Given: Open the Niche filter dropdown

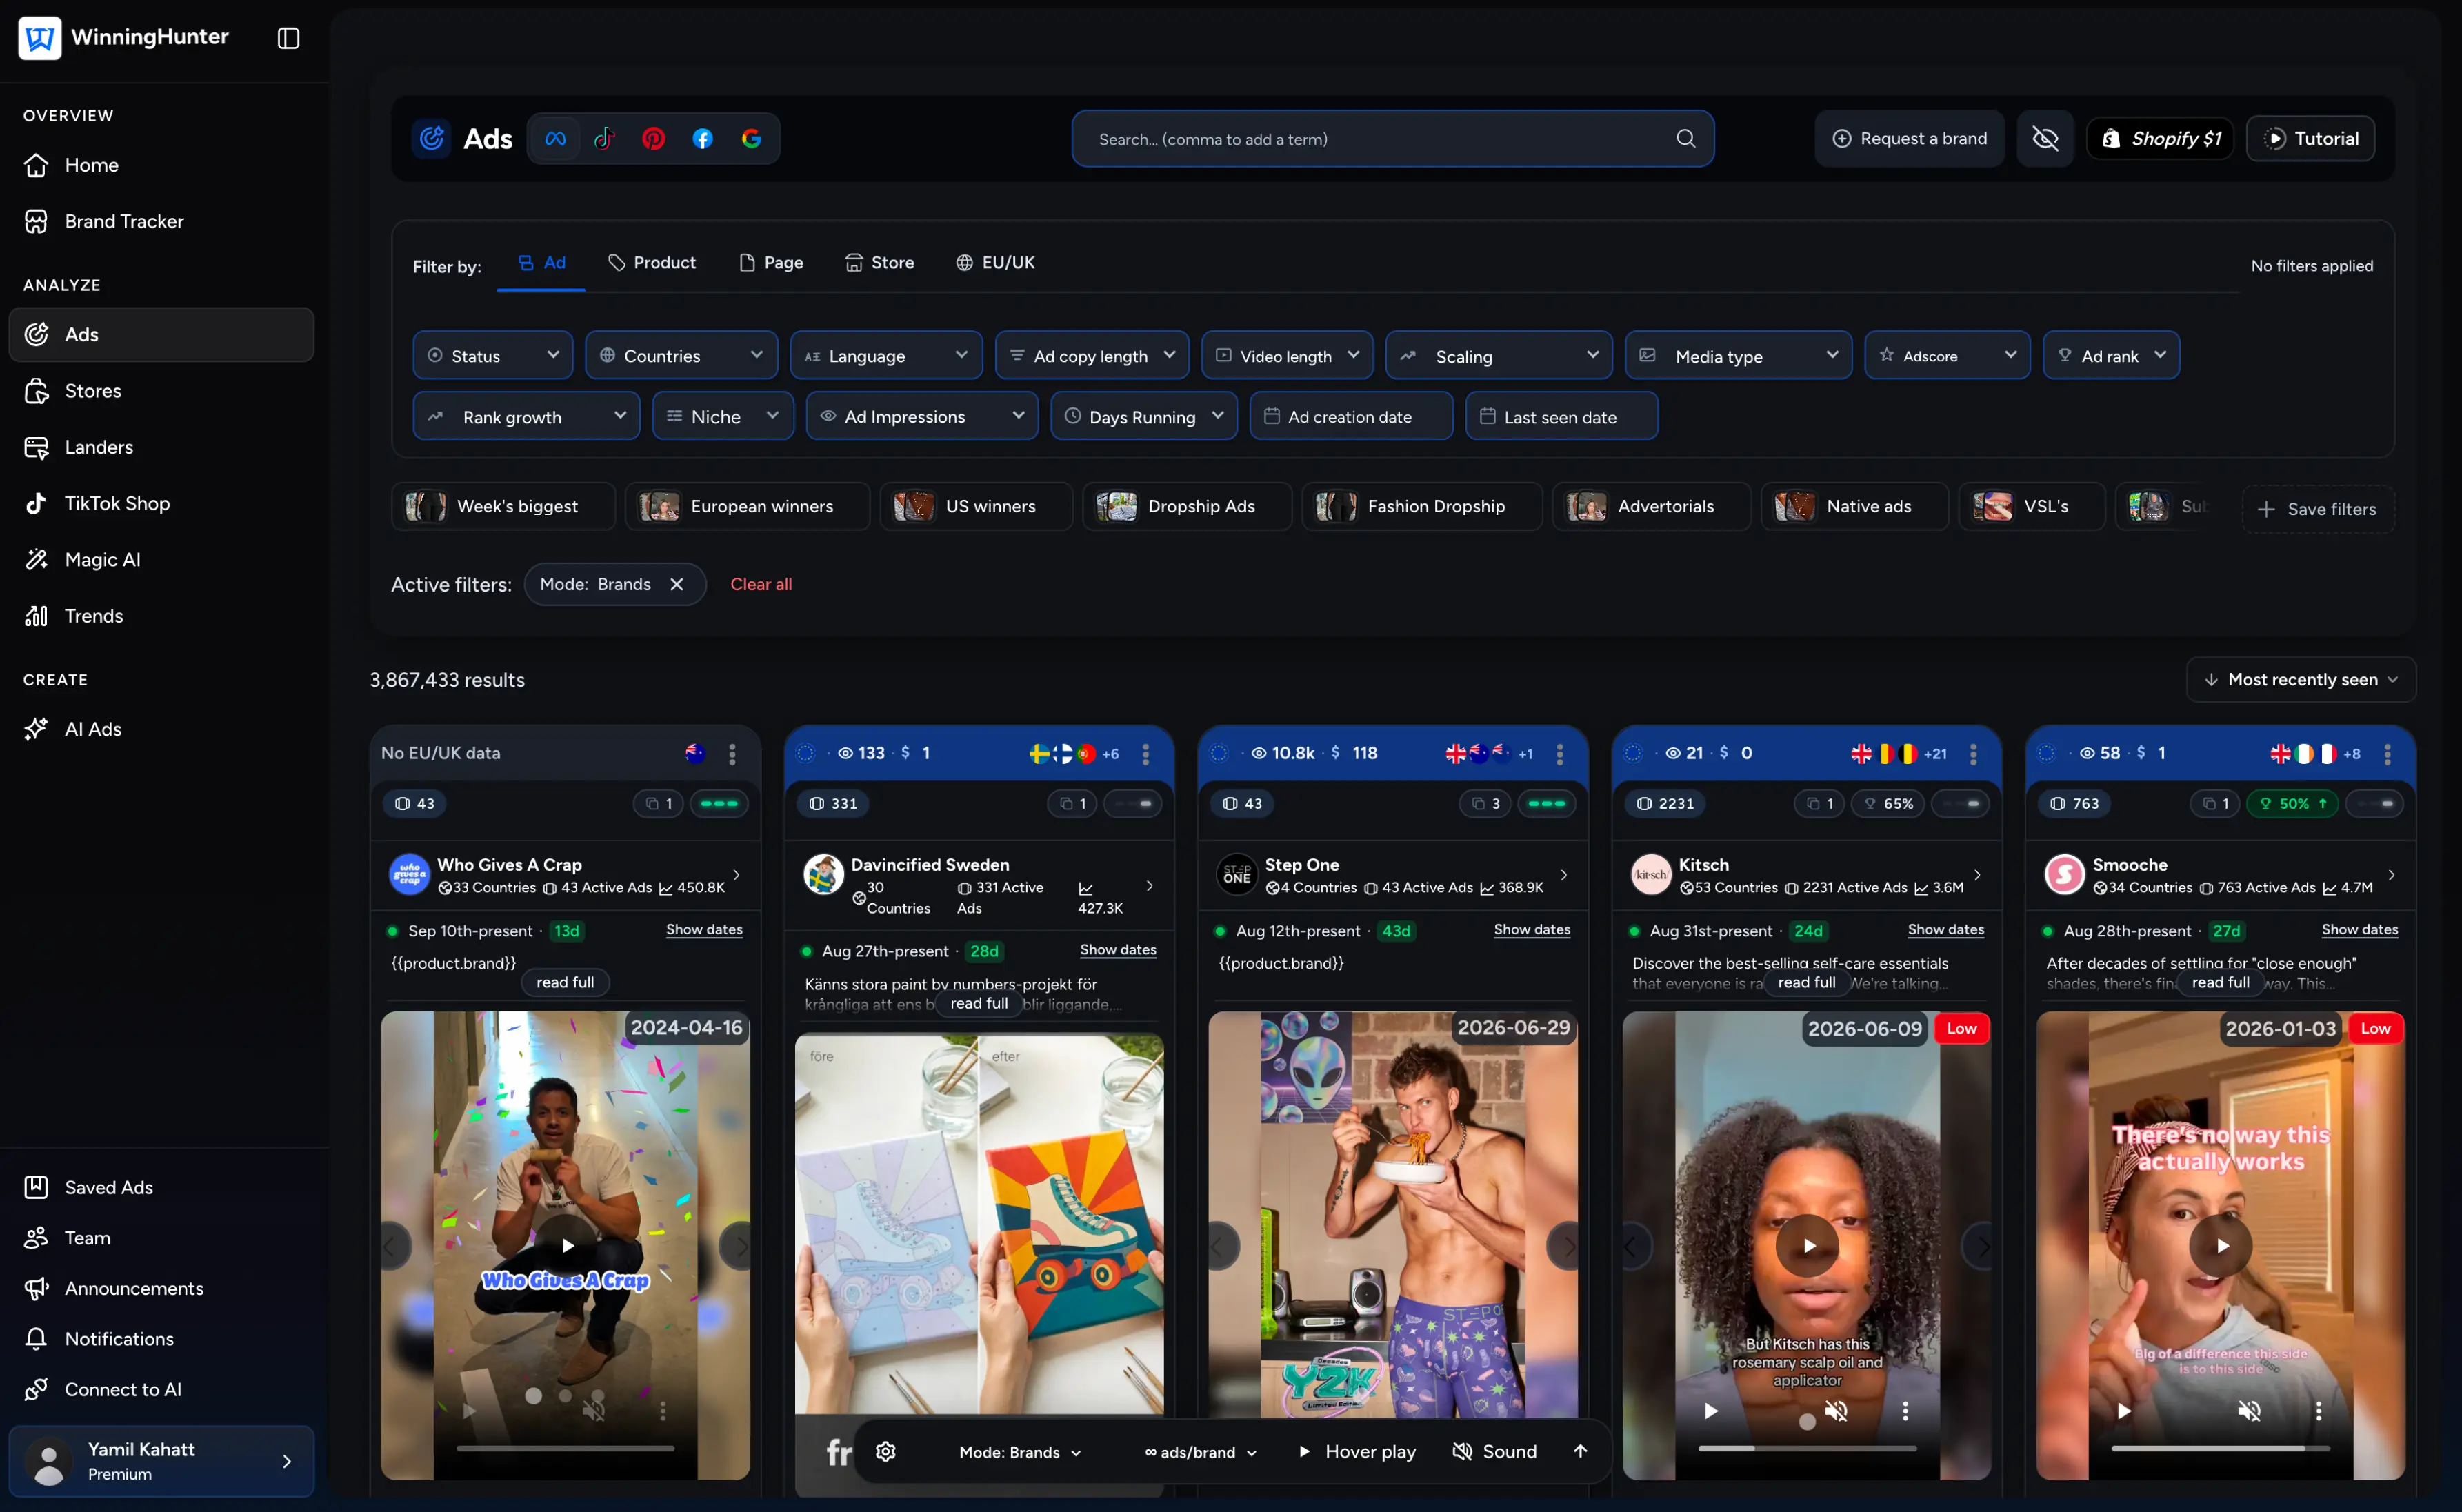Looking at the screenshot, I should [723, 416].
